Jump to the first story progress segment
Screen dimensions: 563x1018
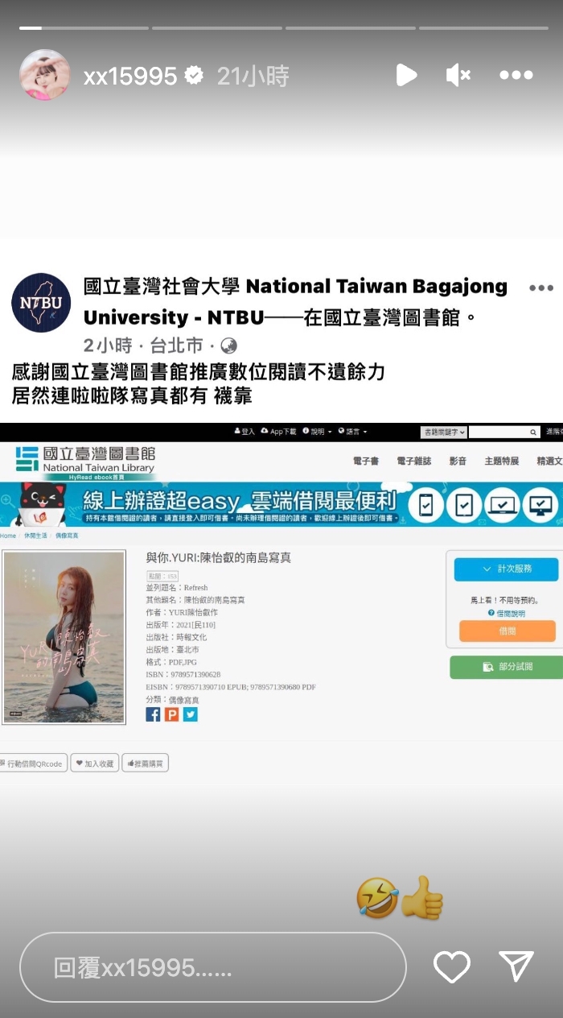[x=84, y=28]
